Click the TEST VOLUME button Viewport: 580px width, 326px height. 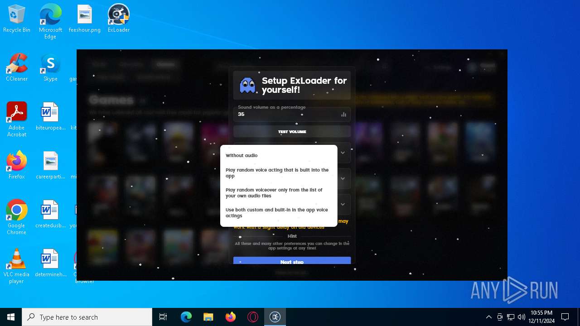click(x=292, y=132)
